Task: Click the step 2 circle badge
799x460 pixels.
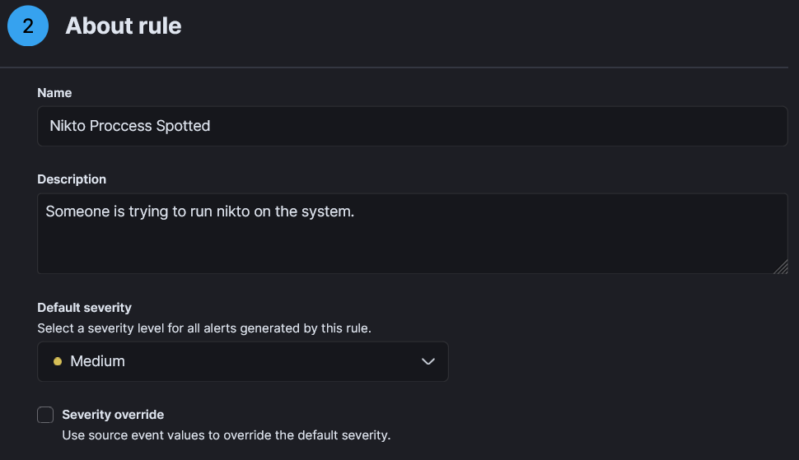Action: [28, 26]
